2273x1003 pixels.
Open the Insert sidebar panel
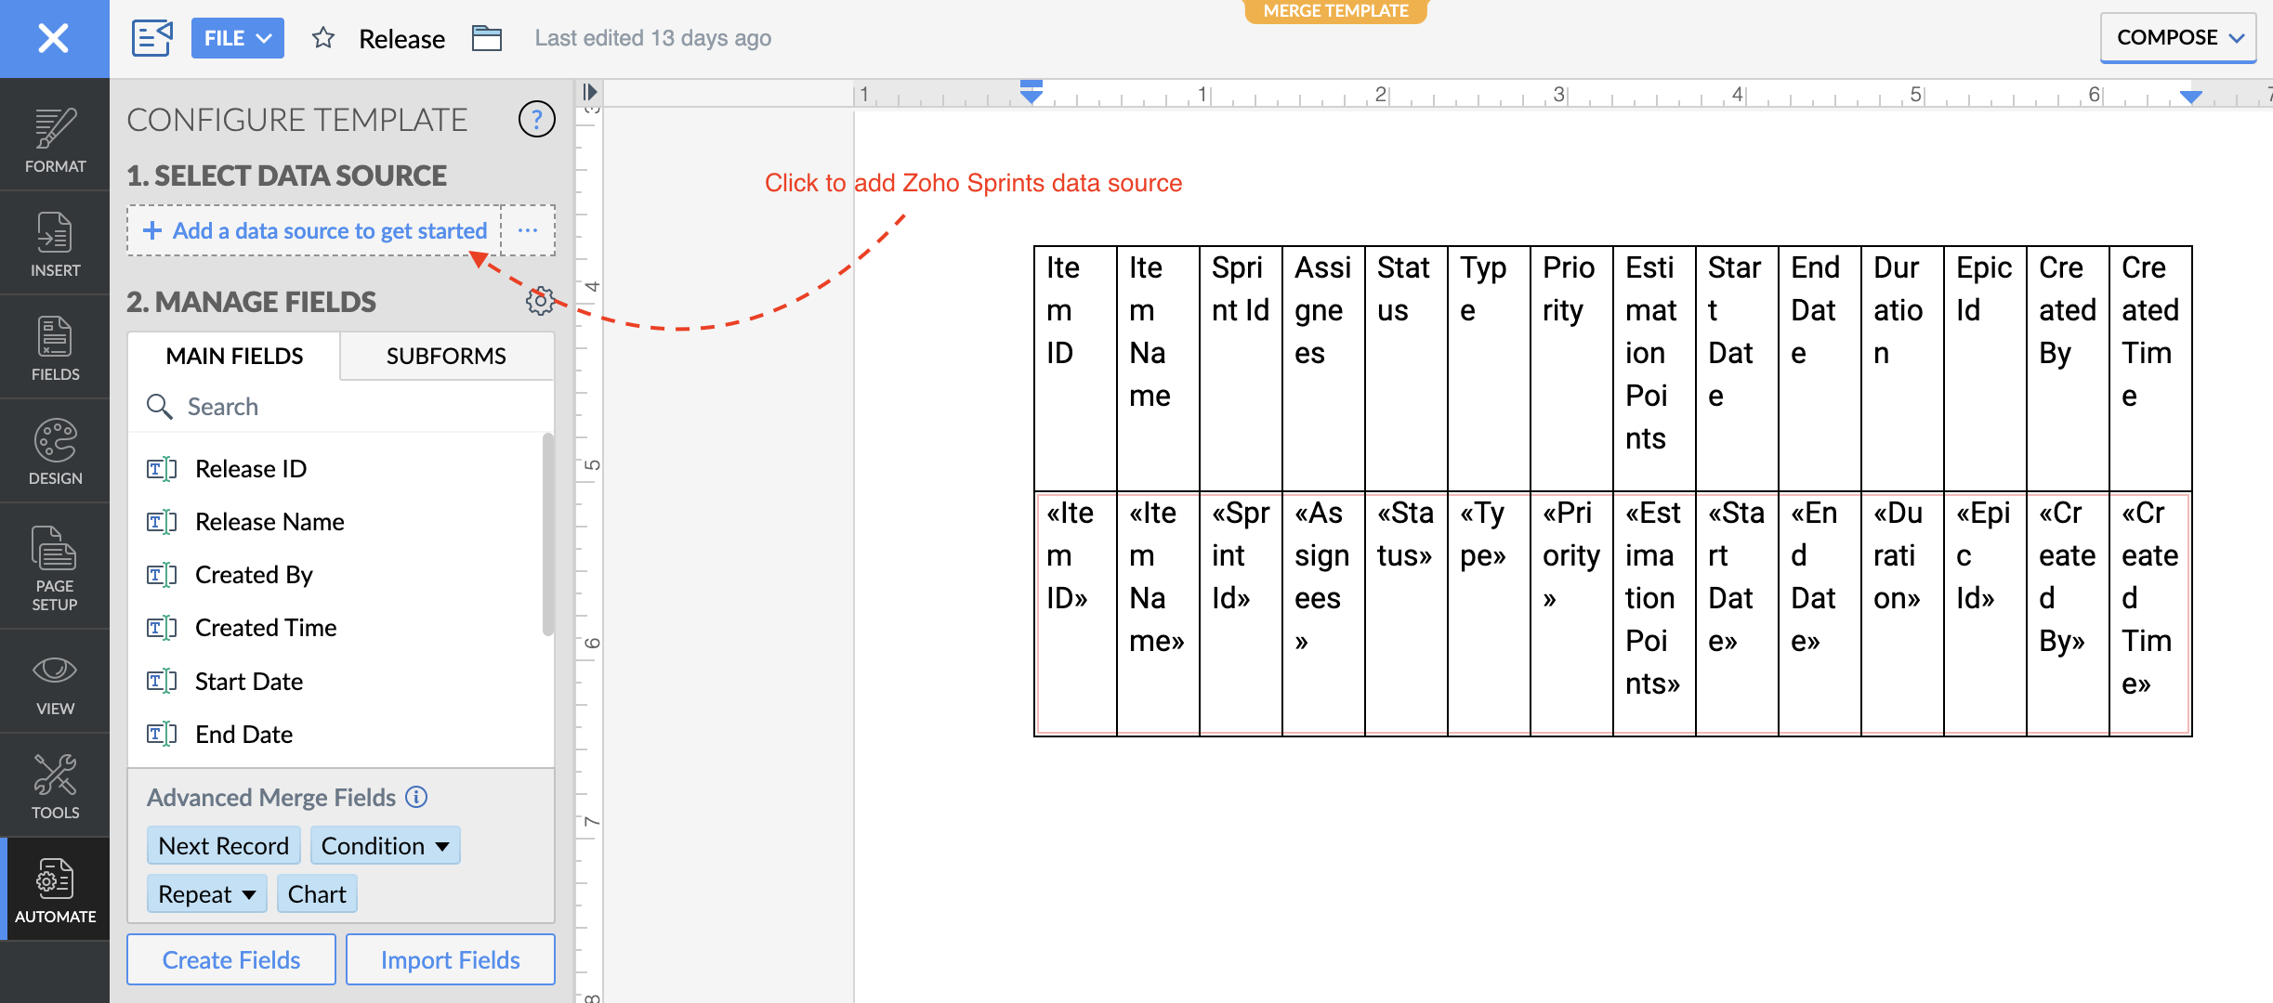click(x=55, y=244)
